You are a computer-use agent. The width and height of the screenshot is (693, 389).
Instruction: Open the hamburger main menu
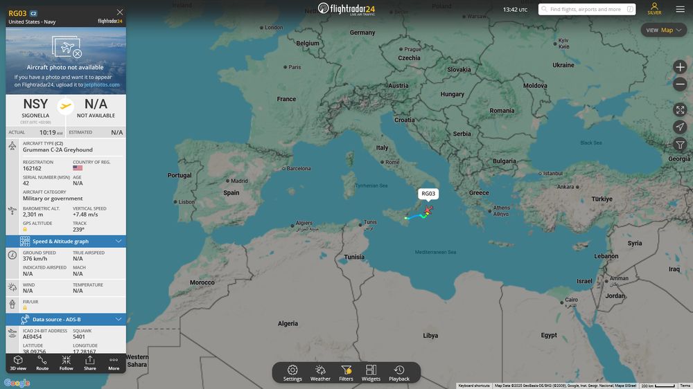click(x=681, y=9)
